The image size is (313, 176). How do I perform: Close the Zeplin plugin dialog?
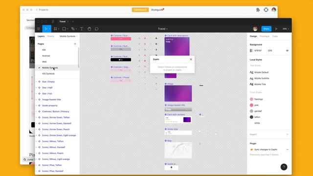pos(191,59)
